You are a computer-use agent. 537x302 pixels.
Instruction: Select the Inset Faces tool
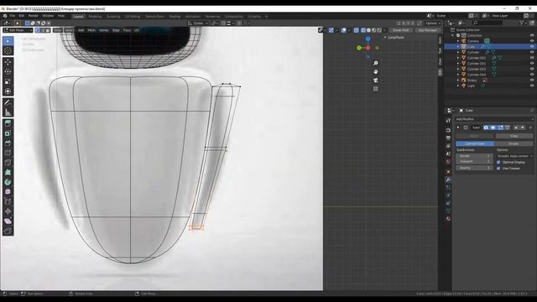pyautogui.click(x=8, y=133)
